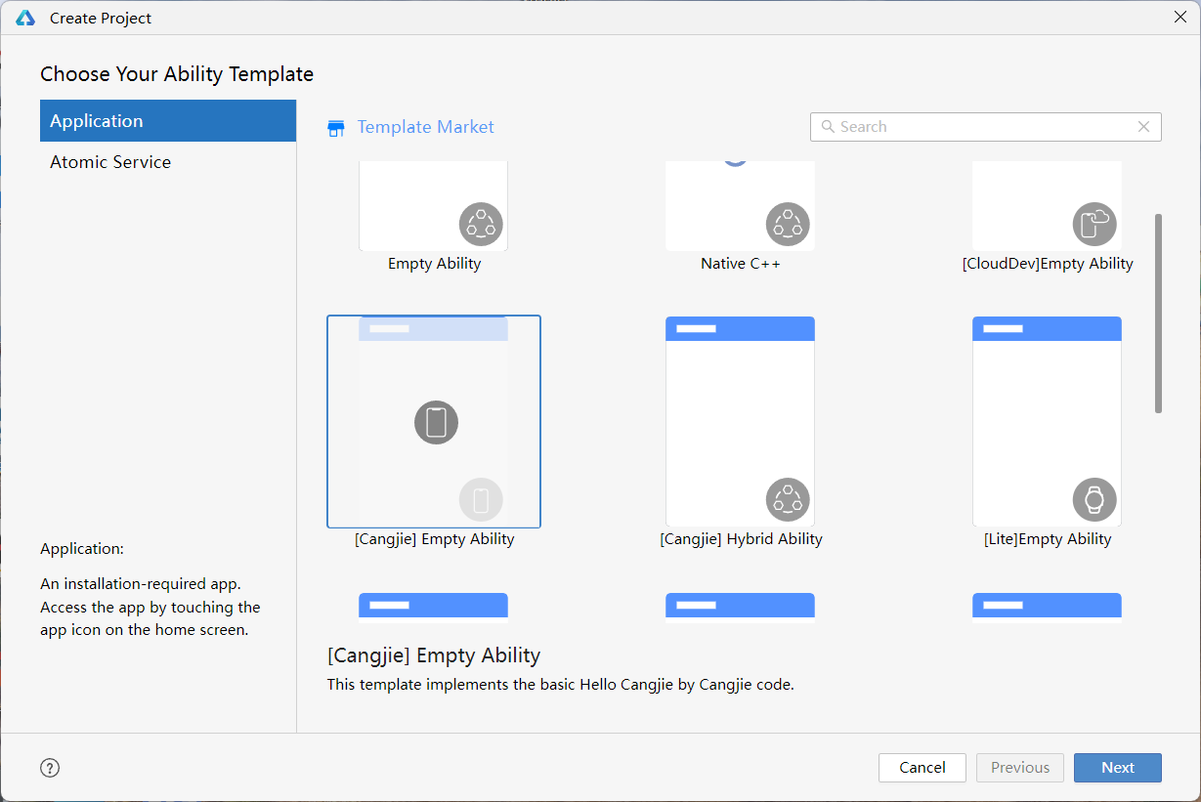The image size is (1201, 802).
Task: Click the '[Cangjie] Hybrid Ability' label
Action: [x=742, y=539]
